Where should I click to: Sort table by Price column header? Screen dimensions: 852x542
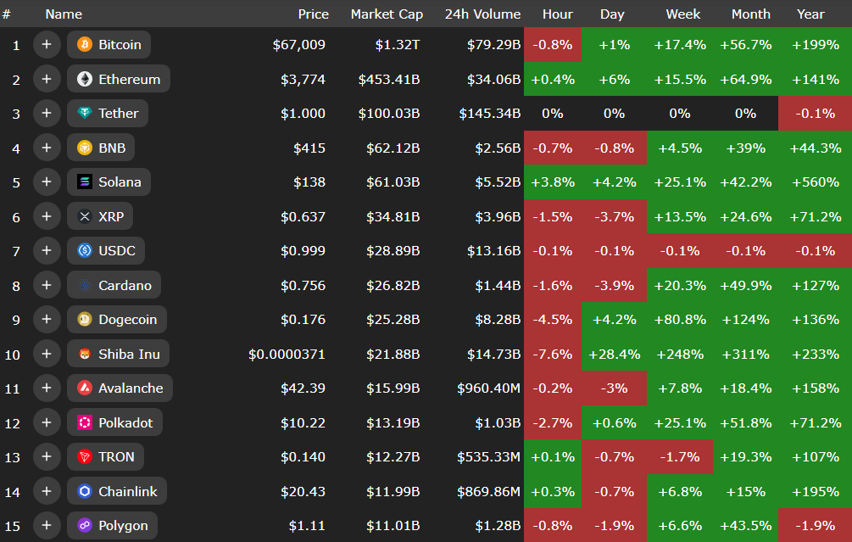click(x=313, y=14)
